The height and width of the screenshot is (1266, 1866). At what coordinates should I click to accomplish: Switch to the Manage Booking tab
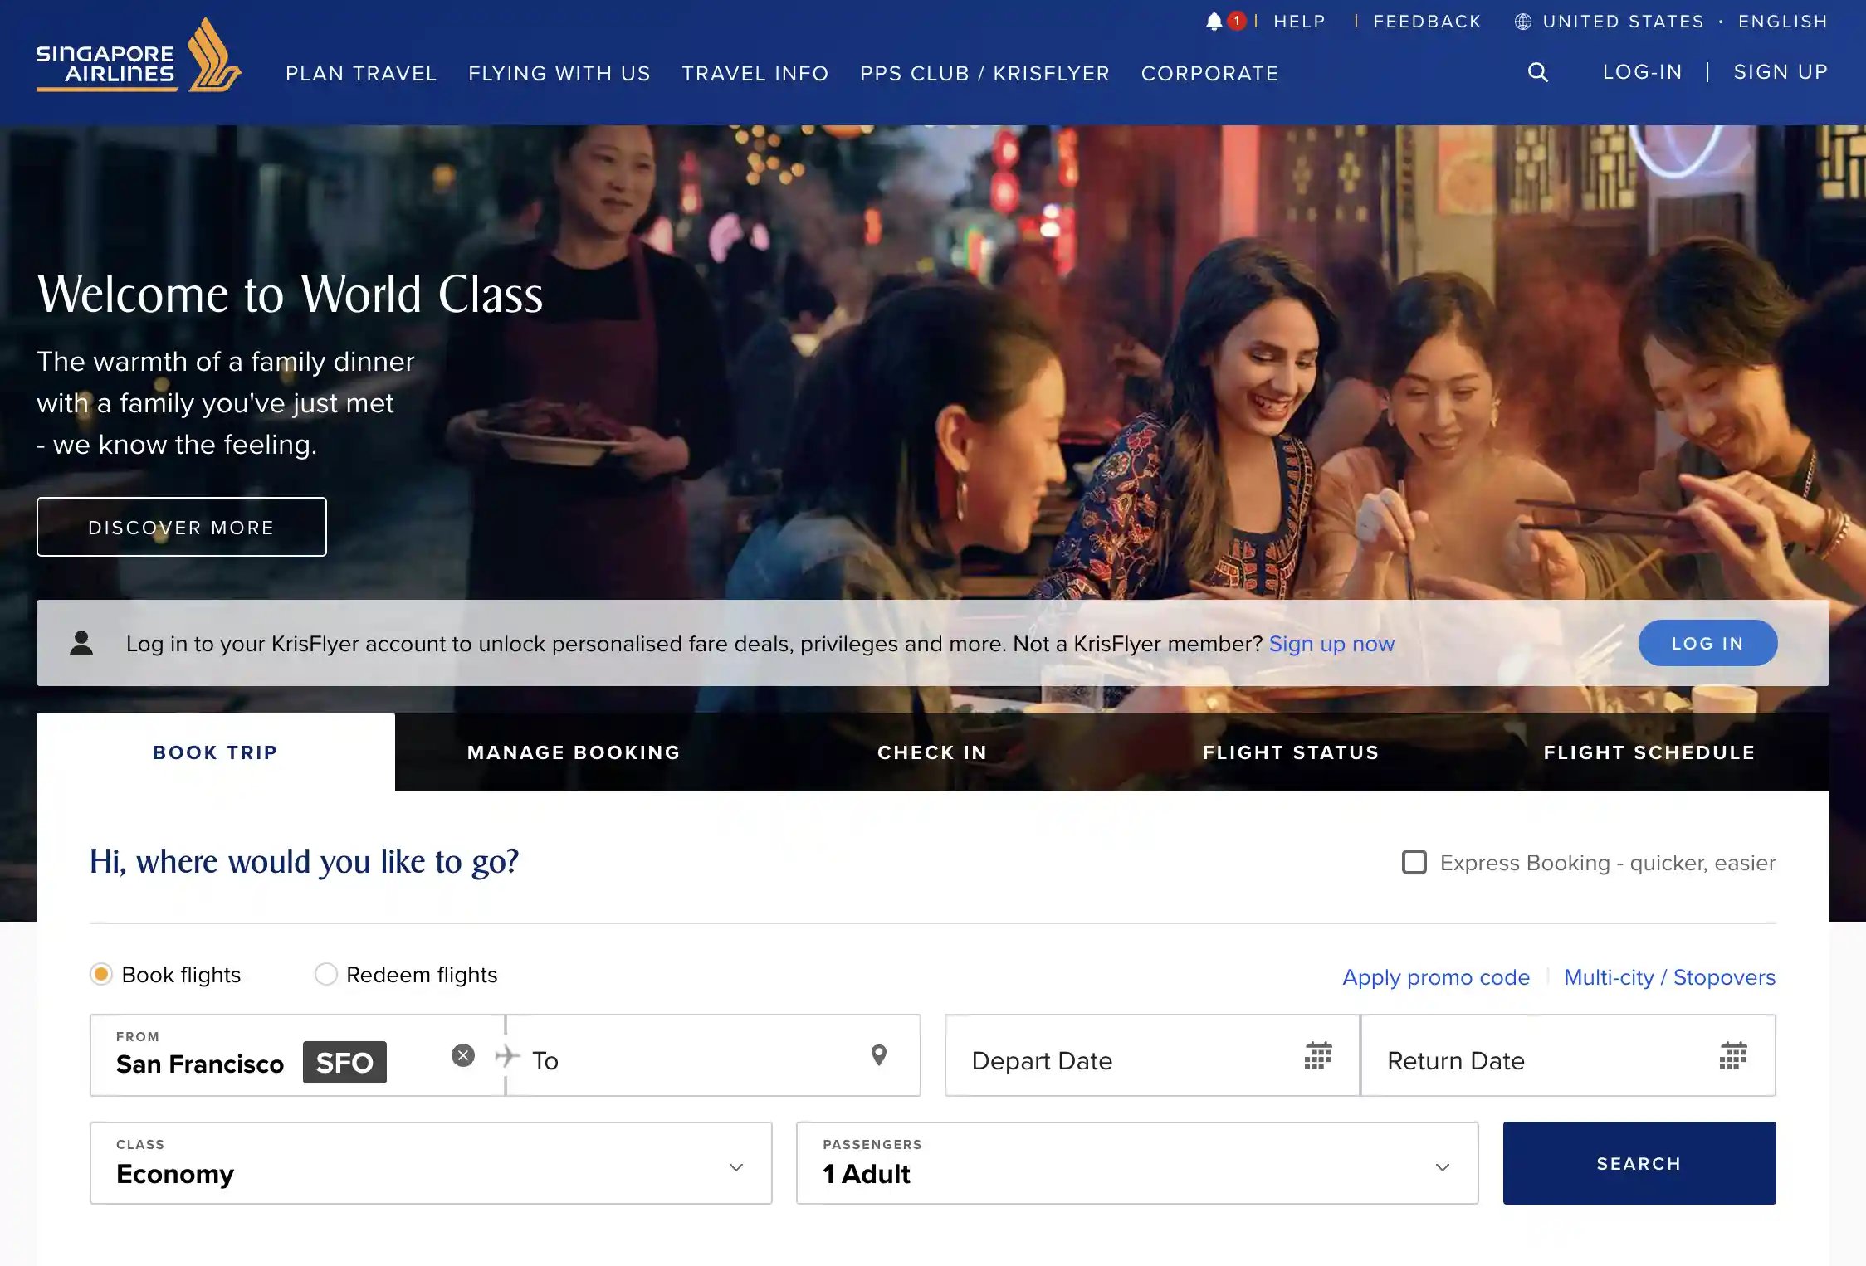pos(574,752)
